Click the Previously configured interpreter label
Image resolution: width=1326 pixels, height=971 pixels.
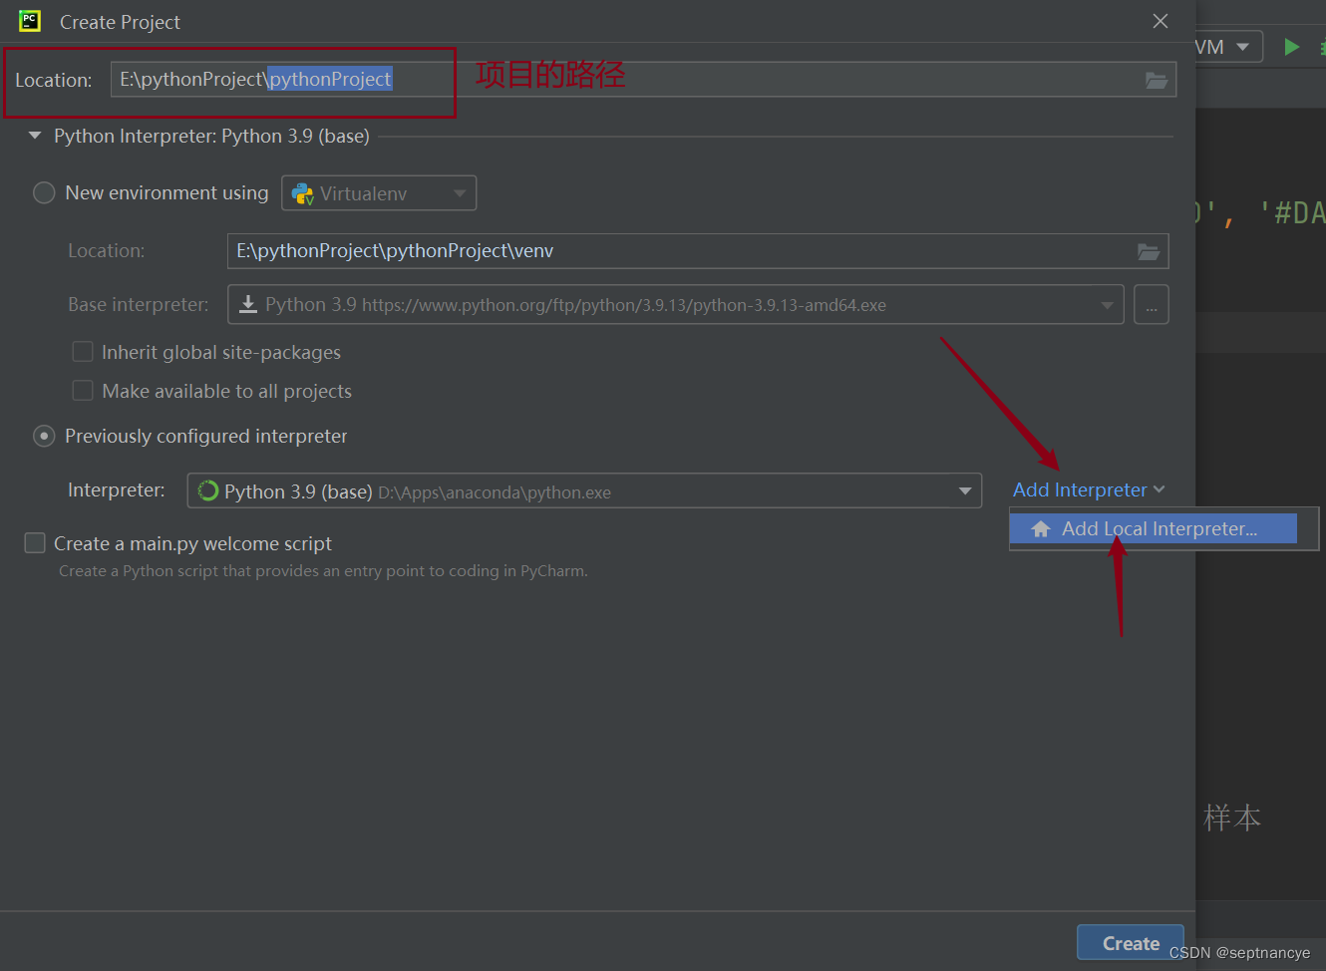[206, 436]
